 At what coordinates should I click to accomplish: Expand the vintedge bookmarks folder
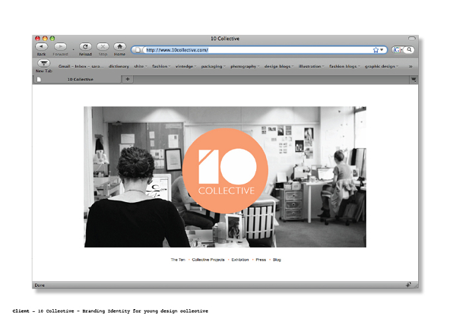point(186,66)
